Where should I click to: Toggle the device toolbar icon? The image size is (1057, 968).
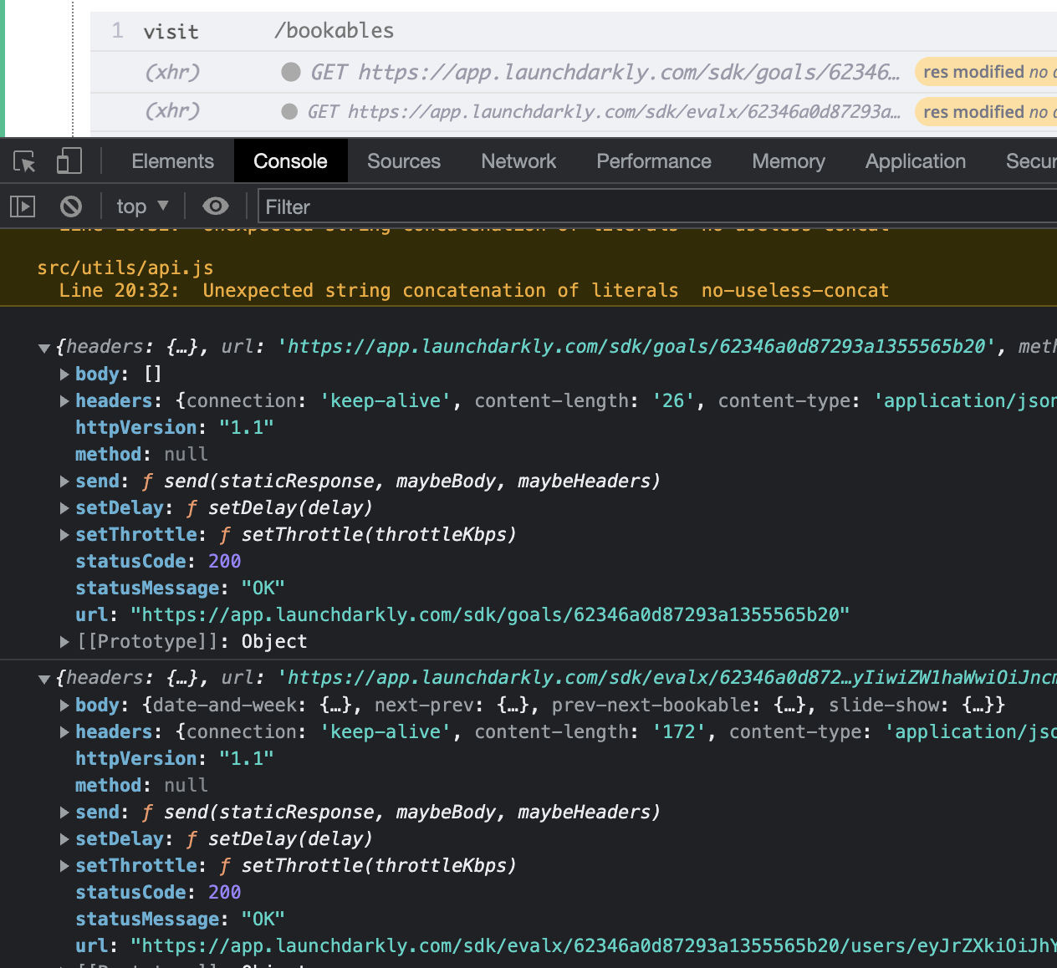pos(69,161)
